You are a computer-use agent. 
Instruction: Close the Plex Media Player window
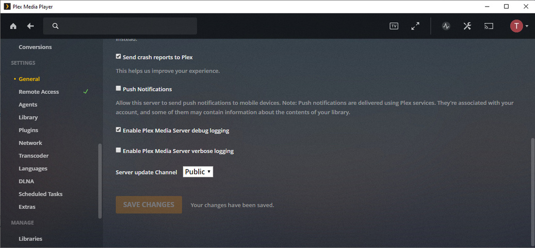coord(525,7)
